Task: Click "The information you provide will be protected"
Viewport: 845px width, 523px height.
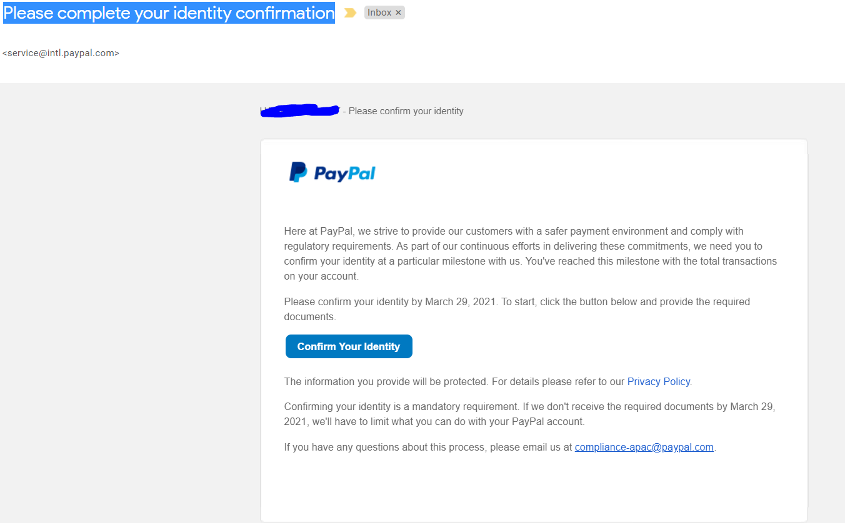Action: 386,381
